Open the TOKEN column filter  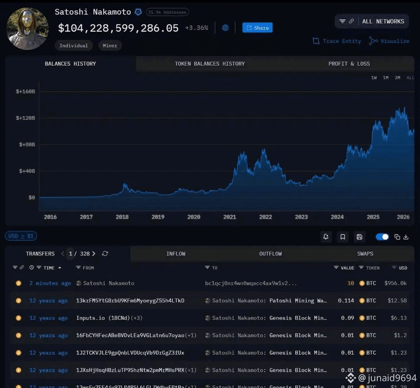(x=361, y=267)
